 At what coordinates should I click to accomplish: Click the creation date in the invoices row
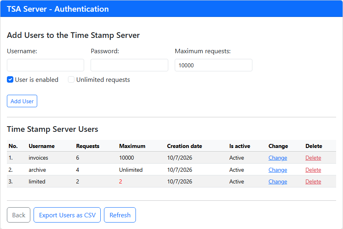point(180,158)
